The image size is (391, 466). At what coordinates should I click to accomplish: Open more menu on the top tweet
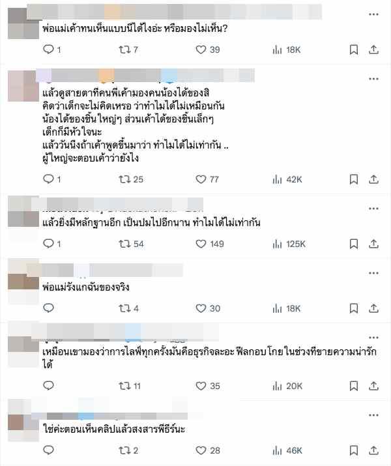coord(373,14)
